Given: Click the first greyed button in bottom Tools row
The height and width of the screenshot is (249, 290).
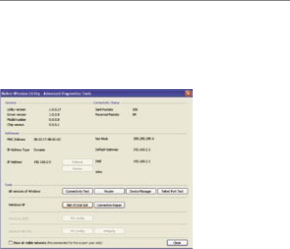Looking at the screenshot, I should 78,231.
